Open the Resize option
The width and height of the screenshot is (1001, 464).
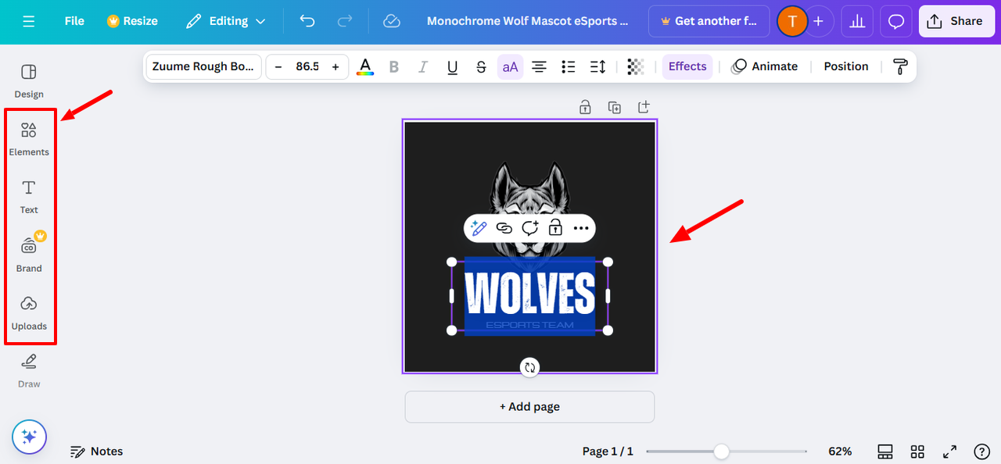tap(132, 21)
